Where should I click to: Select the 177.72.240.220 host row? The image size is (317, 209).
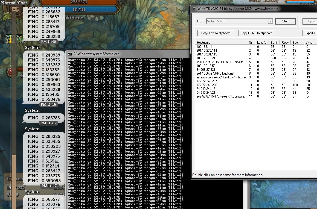click(207, 85)
